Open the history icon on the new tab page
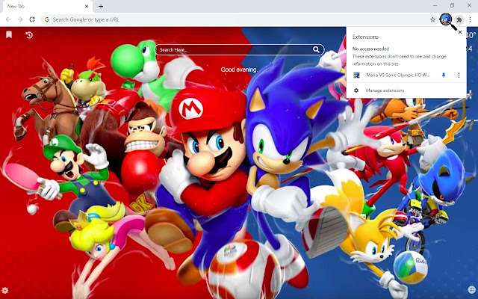 coord(29,35)
